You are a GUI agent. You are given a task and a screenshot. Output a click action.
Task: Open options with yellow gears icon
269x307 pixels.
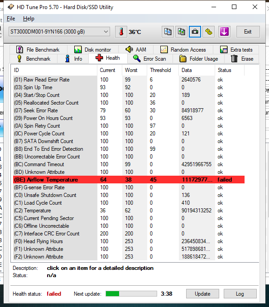tap(209, 32)
